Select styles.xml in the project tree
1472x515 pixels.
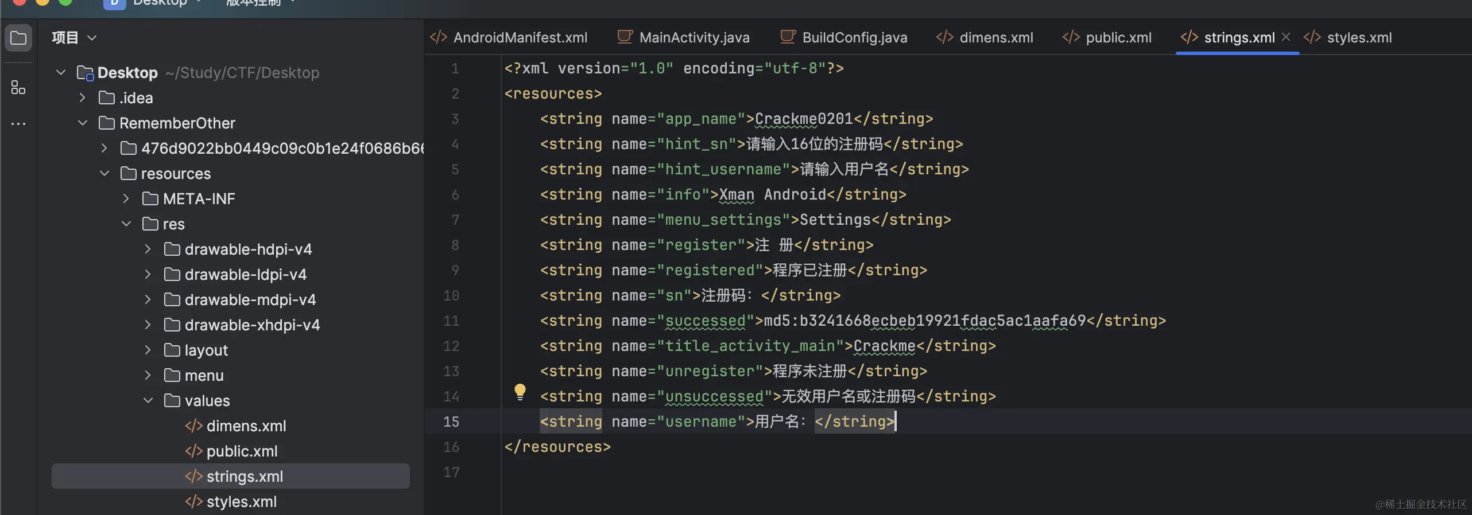241,502
